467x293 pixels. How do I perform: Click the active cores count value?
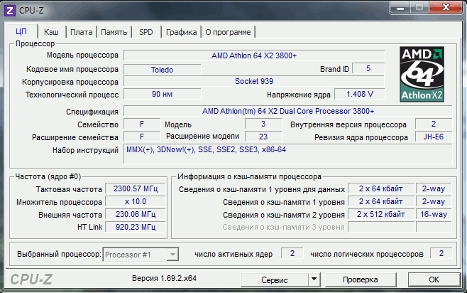(292, 253)
